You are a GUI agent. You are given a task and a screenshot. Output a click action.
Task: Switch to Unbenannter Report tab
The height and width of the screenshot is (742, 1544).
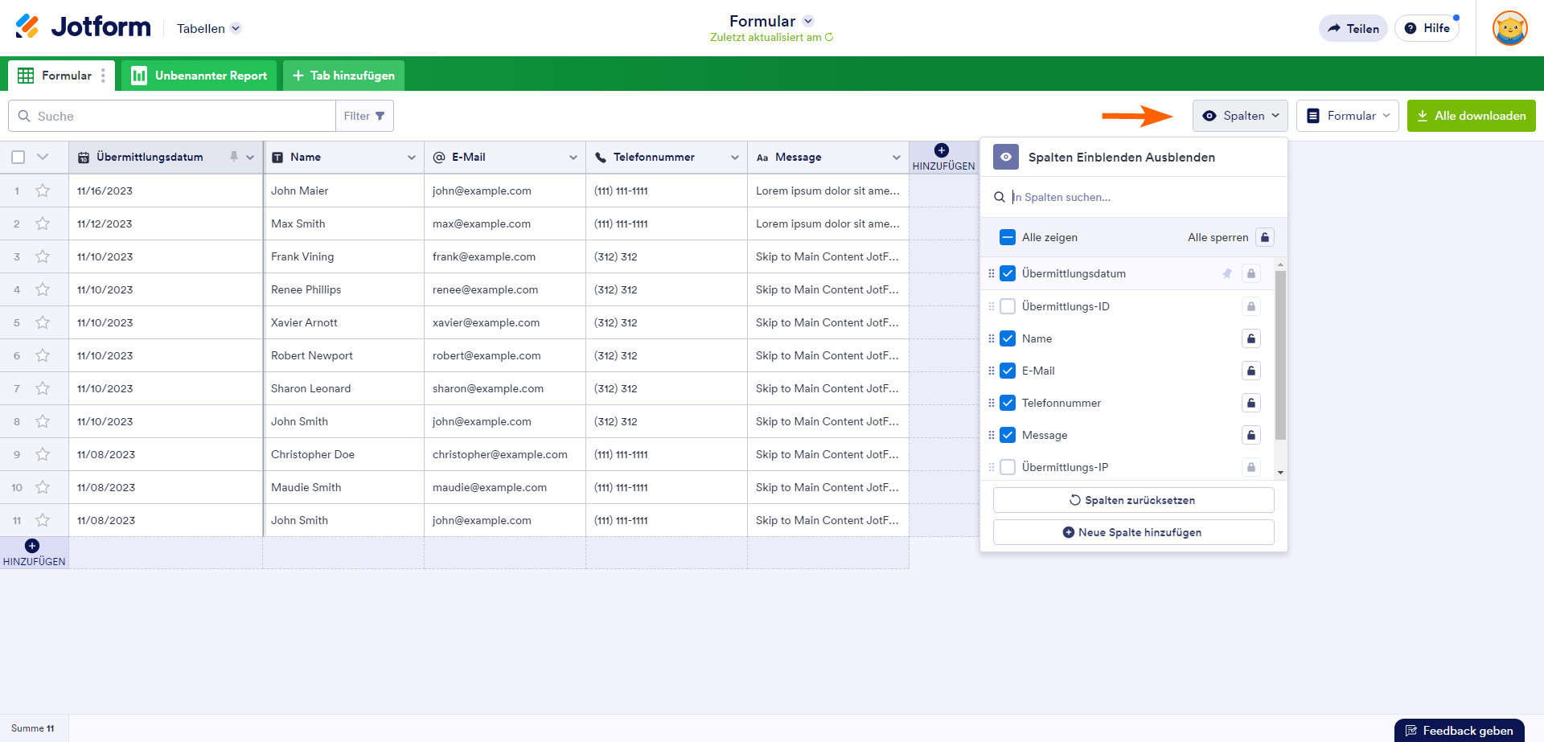(x=199, y=76)
